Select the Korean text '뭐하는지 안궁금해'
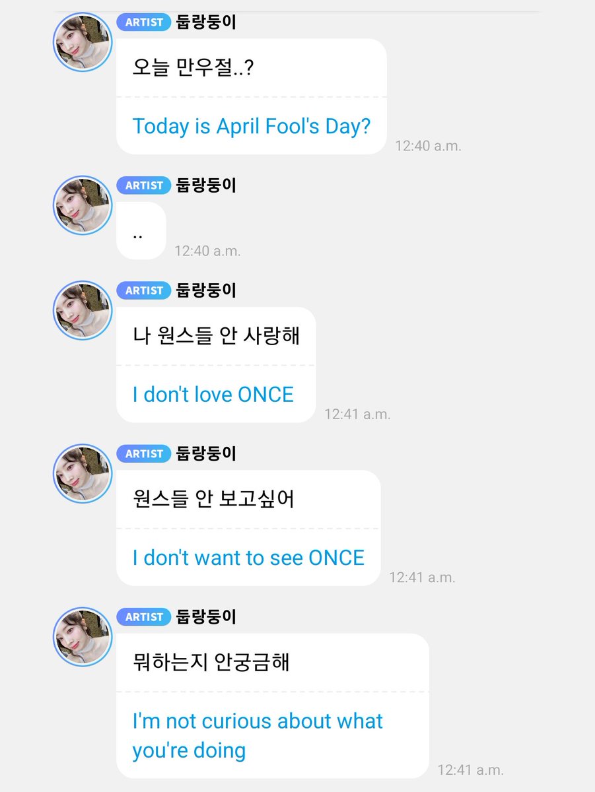Screen dimensions: 595x792 click(211, 662)
